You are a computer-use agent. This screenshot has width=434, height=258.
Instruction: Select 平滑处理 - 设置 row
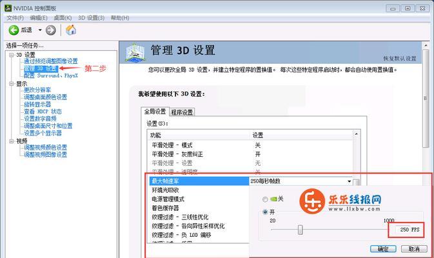(251, 163)
